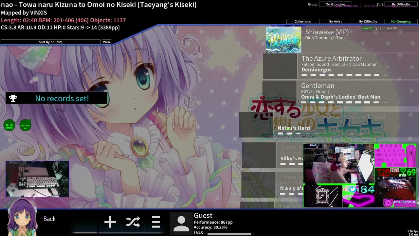
Task: Open the Sort By pp (Mc) dropdown
Action: [50, 42]
